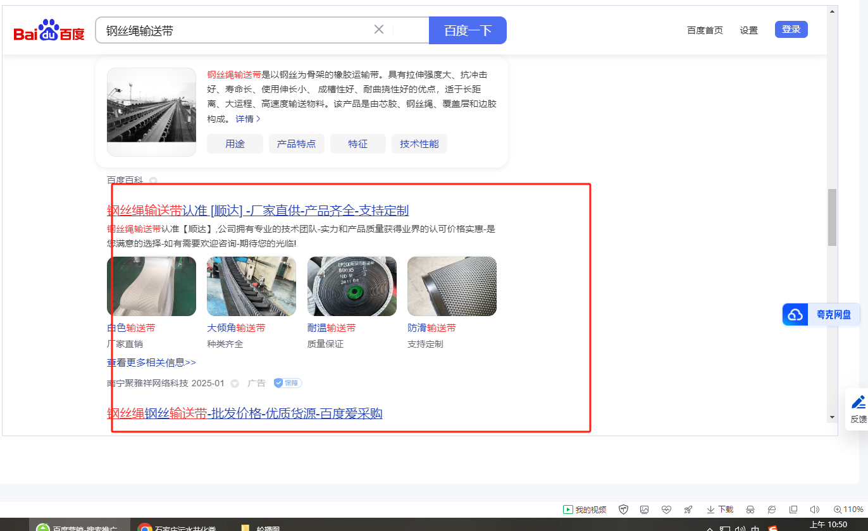The height and width of the screenshot is (531, 868).
Task: Click the page vertical scrollbar thumb
Action: click(833, 217)
